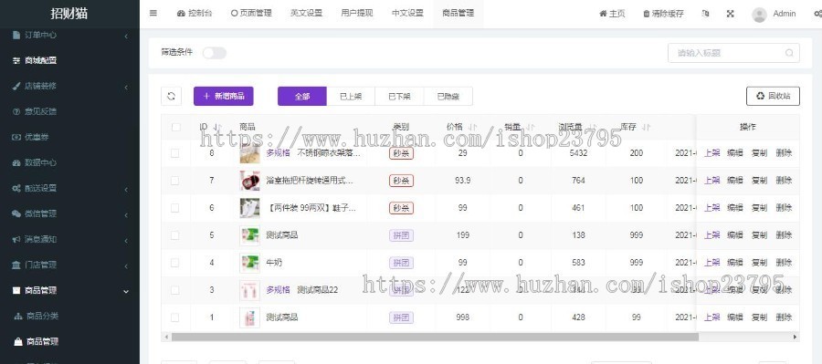Show all products with the 全部 tab
822x364 pixels.
pyautogui.click(x=302, y=97)
